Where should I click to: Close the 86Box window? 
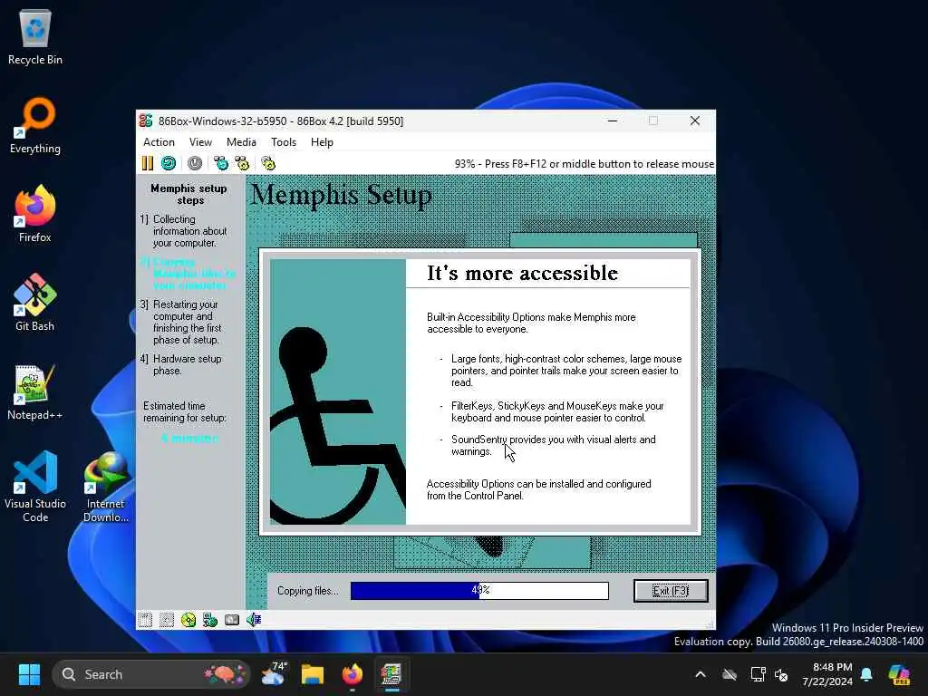[x=695, y=121]
